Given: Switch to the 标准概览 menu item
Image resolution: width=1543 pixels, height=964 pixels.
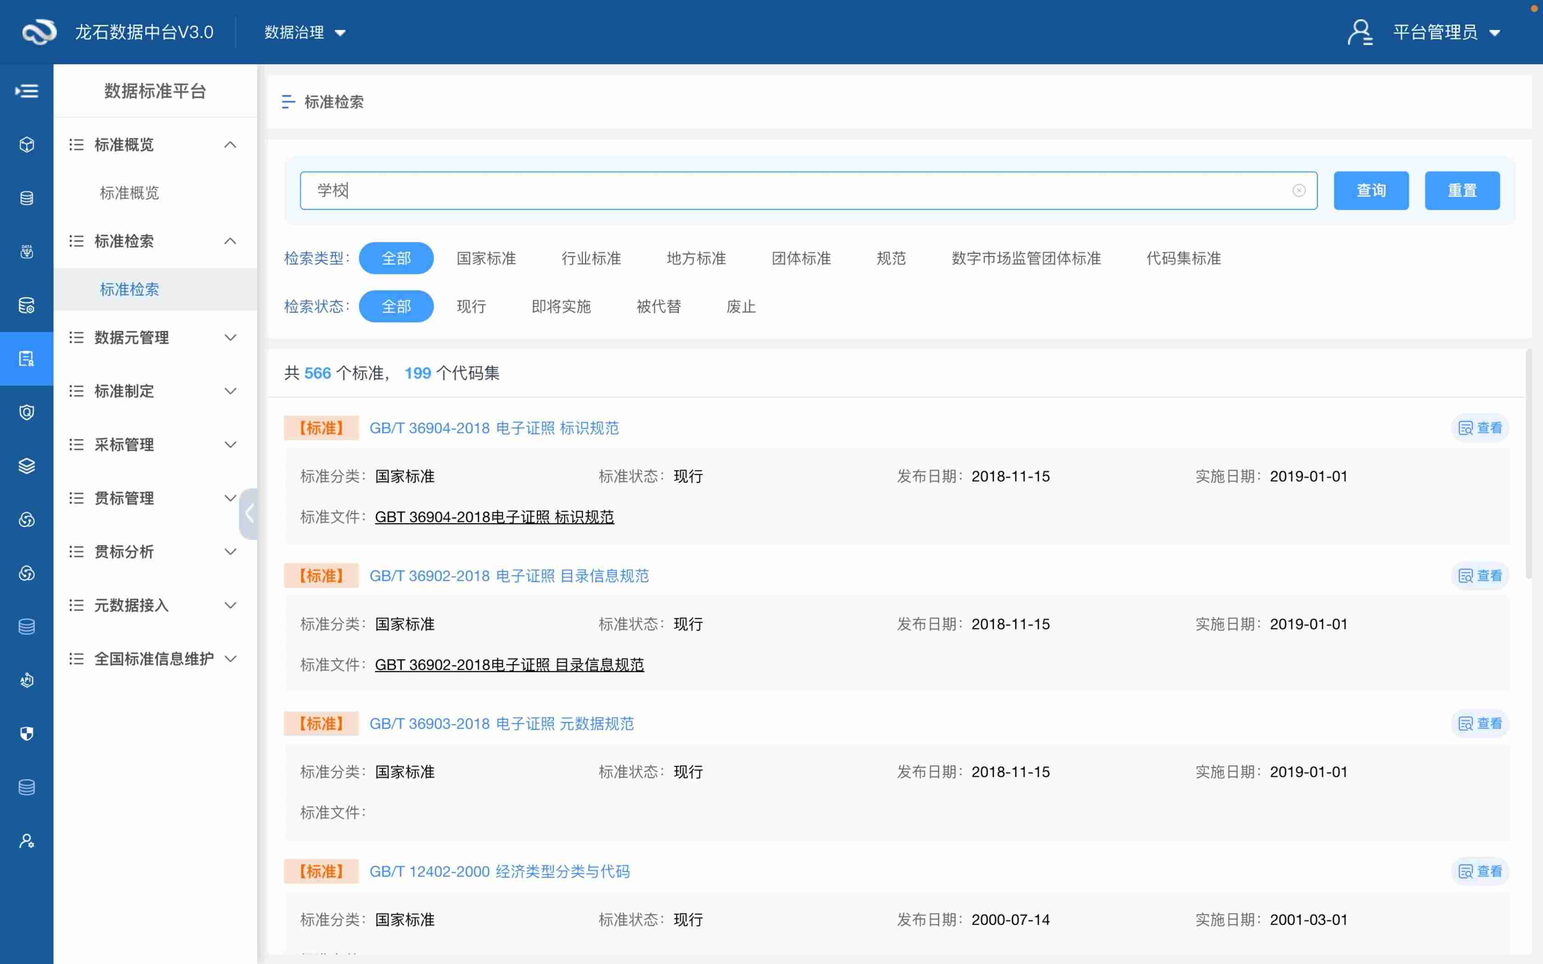Looking at the screenshot, I should (x=130, y=193).
